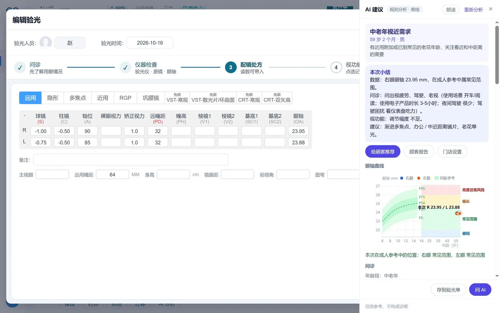Click the 验光人员 name field 赵
This screenshot has height=313, width=500.
coord(70,43)
